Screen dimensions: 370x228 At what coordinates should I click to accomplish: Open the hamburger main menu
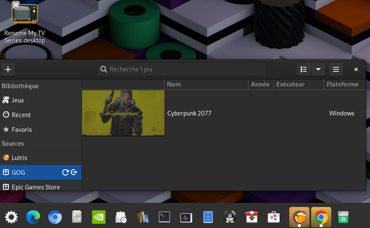point(336,69)
